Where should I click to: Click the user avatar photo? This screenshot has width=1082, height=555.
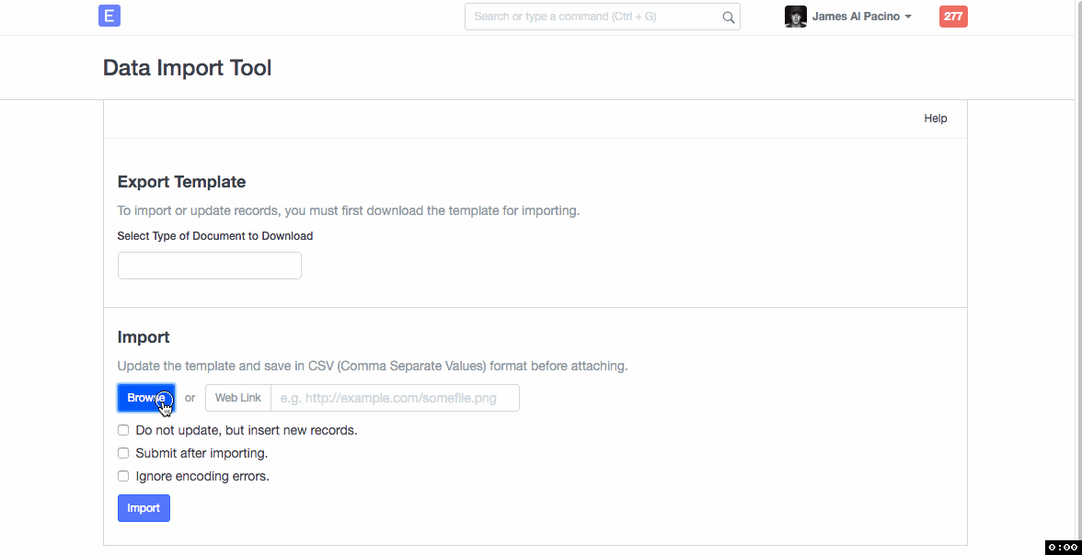coord(795,17)
